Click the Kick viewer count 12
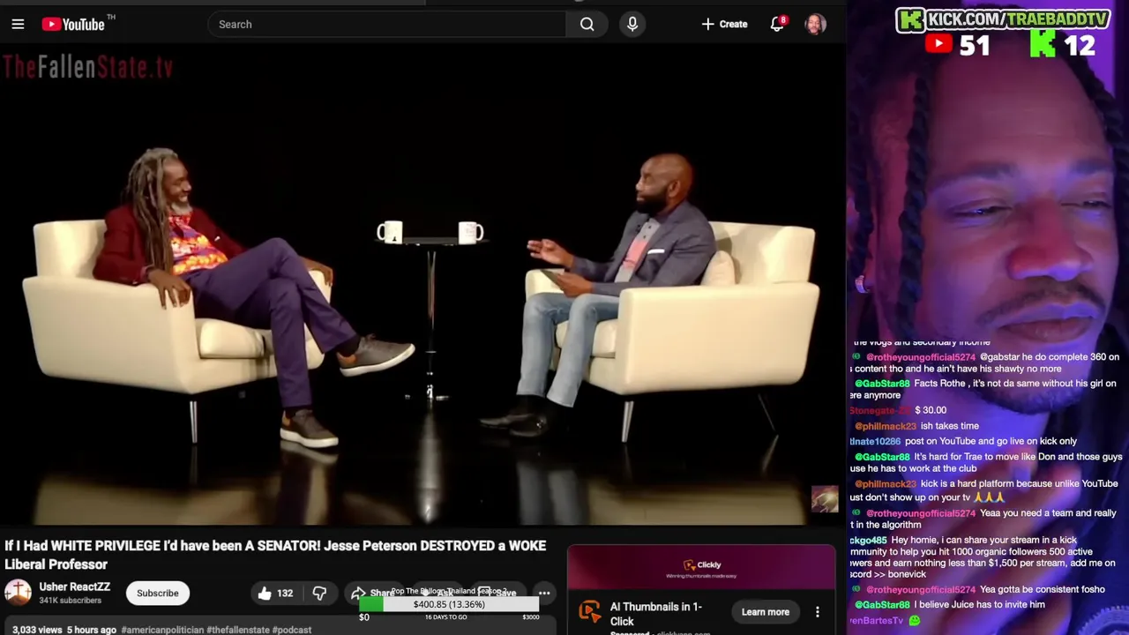 (1080, 46)
